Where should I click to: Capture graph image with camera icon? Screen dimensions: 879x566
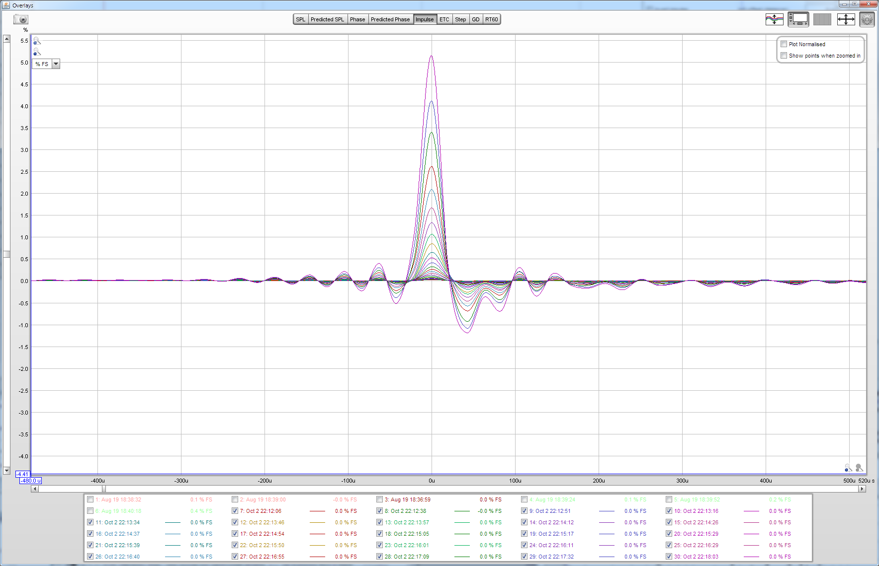coord(21,19)
